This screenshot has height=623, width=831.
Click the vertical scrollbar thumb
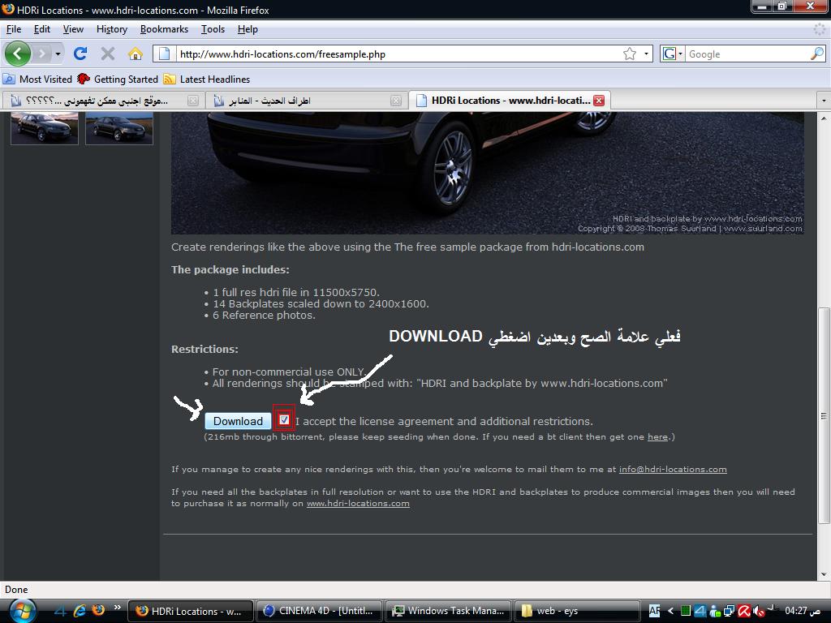click(825, 416)
